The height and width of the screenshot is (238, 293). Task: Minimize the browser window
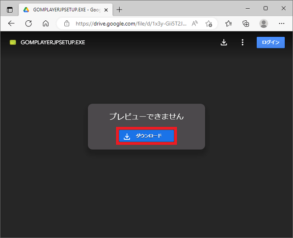248,8
